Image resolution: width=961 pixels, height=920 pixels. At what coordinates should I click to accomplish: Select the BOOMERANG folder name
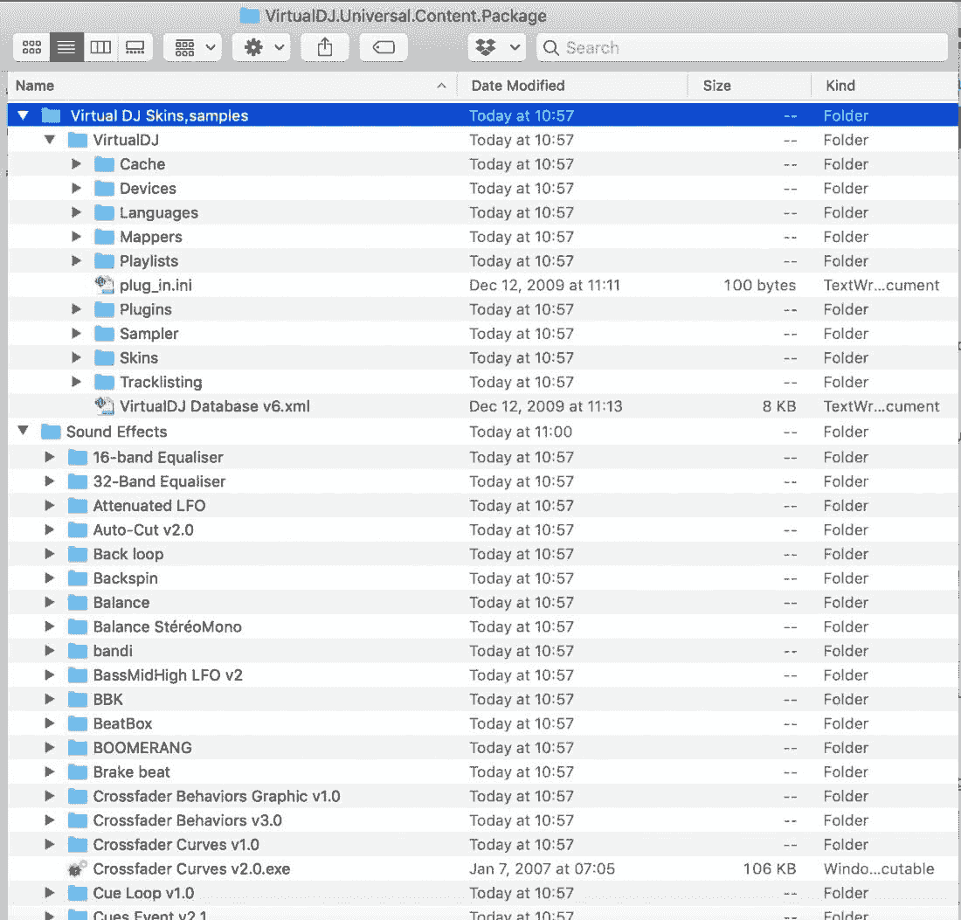click(x=142, y=748)
